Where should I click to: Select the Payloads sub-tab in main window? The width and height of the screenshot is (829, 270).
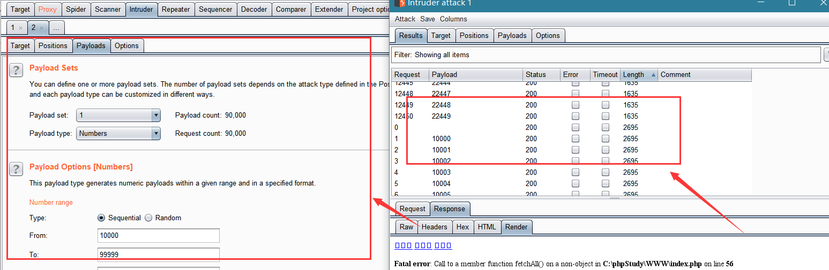point(91,45)
